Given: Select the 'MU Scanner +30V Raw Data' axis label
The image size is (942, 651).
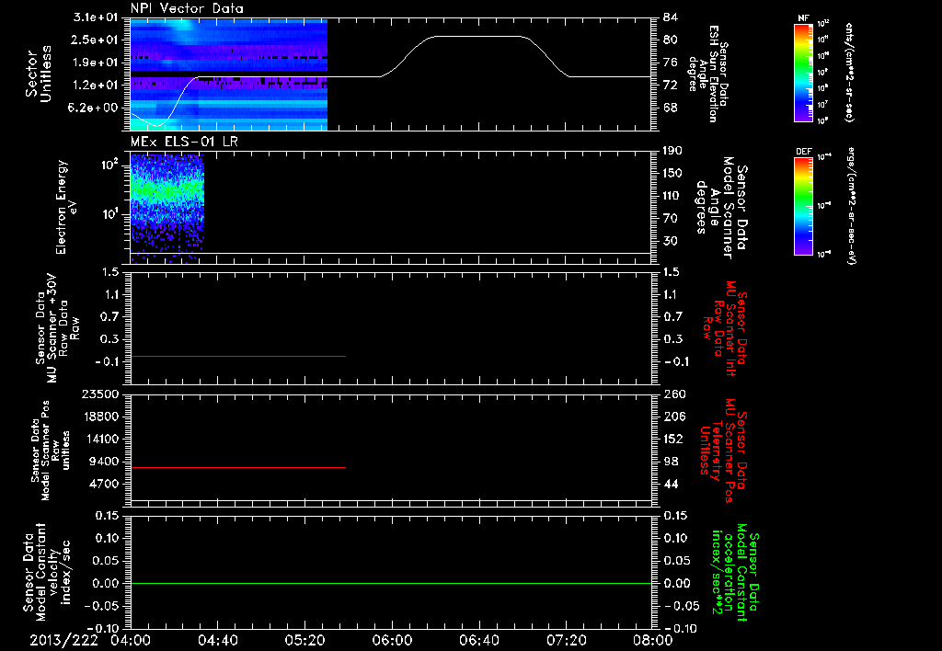Looking at the screenshot, I should (56, 328).
